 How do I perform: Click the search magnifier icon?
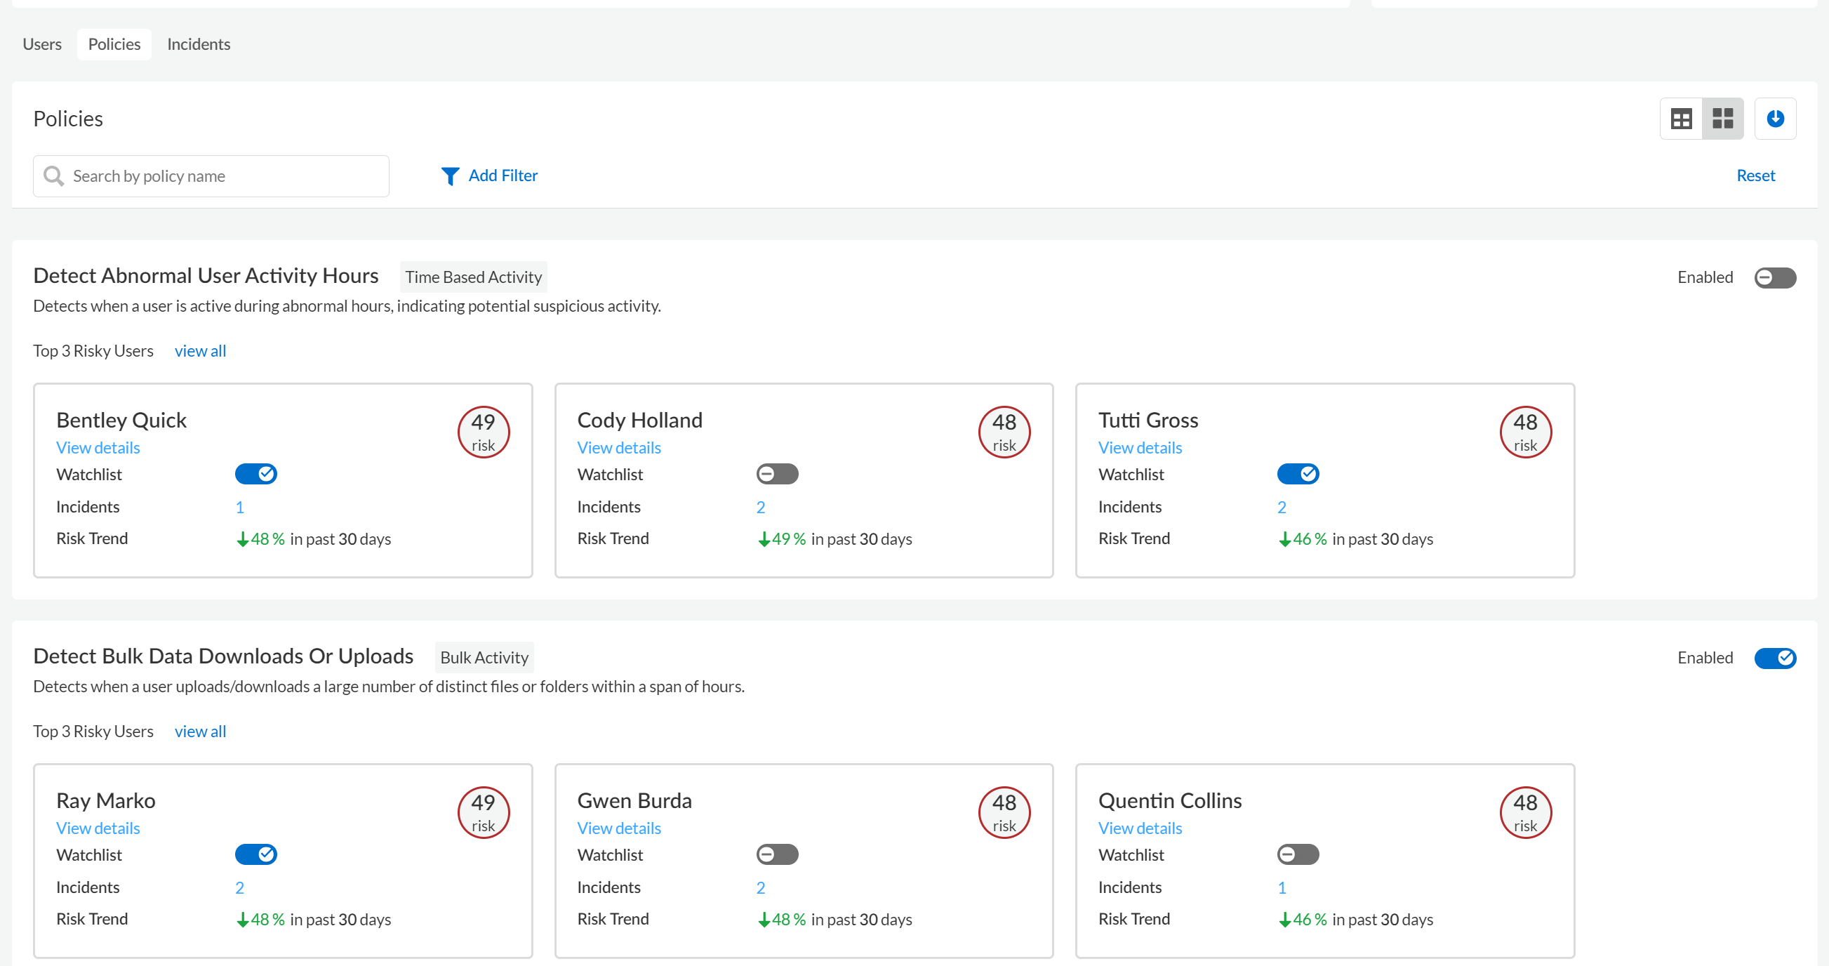point(54,176)
